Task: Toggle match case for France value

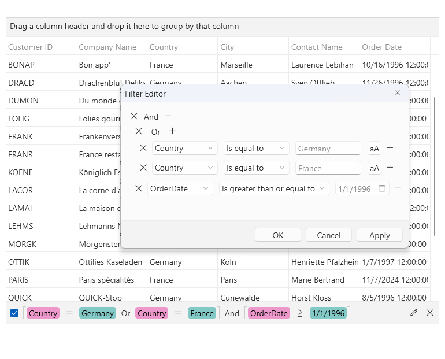Action: pyautogui.click(x=374, y=168)
